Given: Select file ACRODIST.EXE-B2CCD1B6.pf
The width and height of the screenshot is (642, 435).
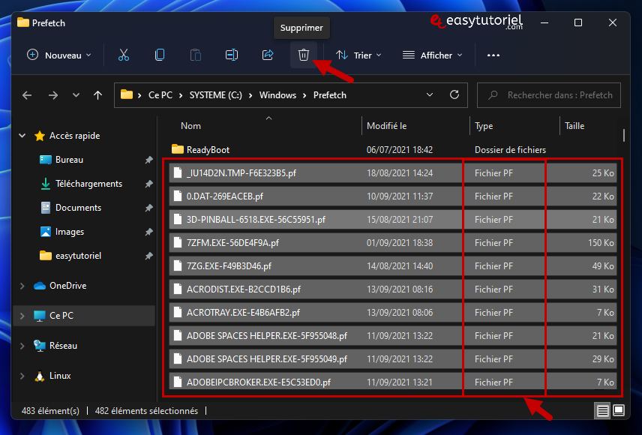Looking at the screenshot, I should tap(393, 289).
